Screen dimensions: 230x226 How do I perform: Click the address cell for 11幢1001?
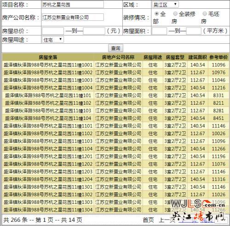click(48, 65)
